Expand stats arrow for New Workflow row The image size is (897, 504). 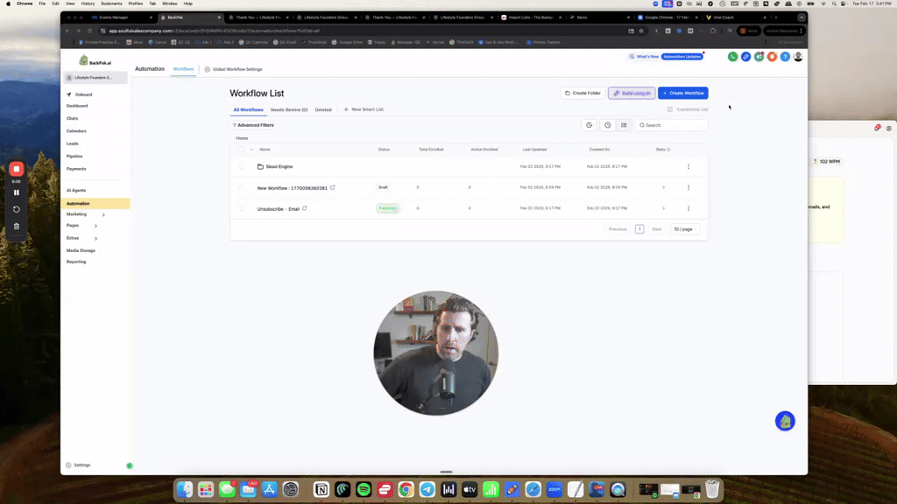pos(664,187)
